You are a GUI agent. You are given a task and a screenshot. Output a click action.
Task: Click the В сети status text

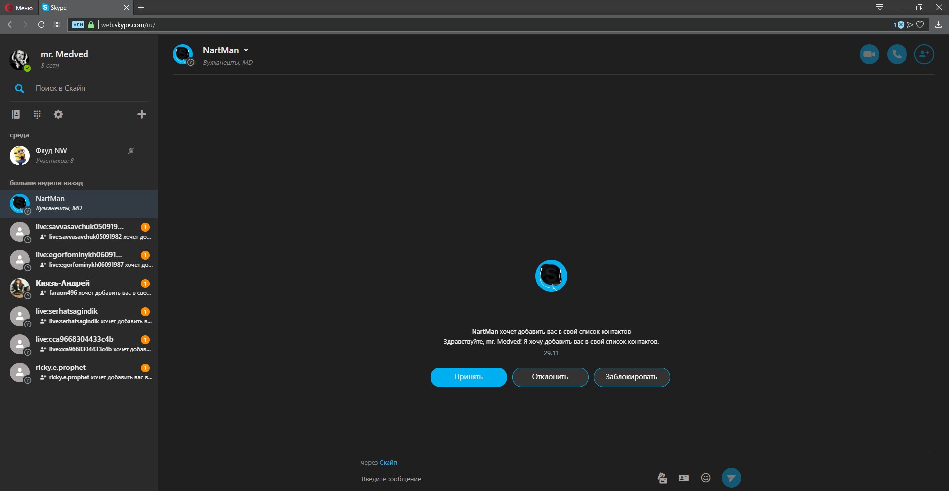coord(50,66)
